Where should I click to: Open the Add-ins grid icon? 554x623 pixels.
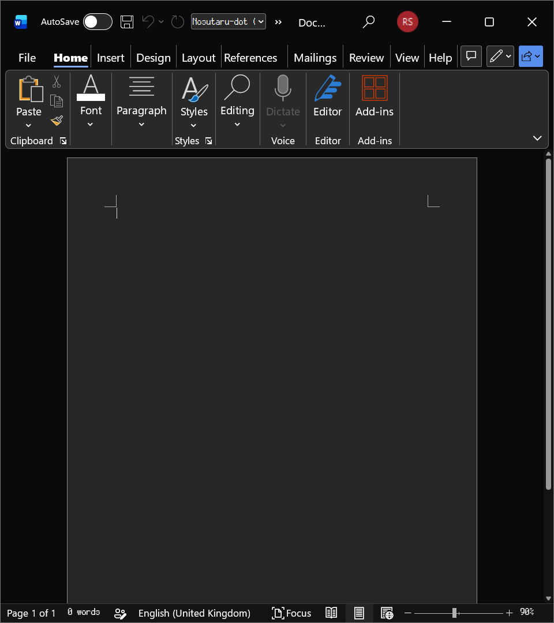click(x=375, y=88)
